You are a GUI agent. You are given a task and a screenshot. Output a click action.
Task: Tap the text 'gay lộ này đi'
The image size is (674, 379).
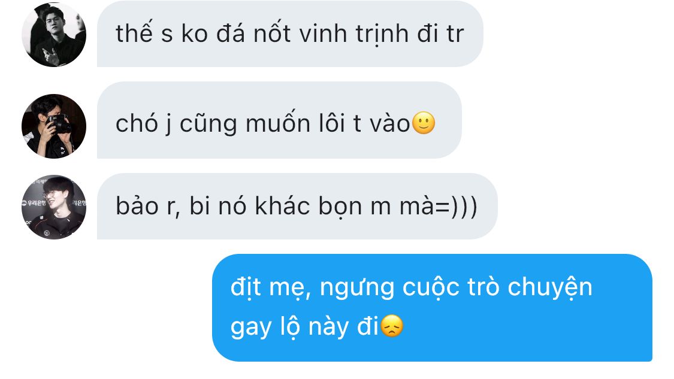[304, 326]
